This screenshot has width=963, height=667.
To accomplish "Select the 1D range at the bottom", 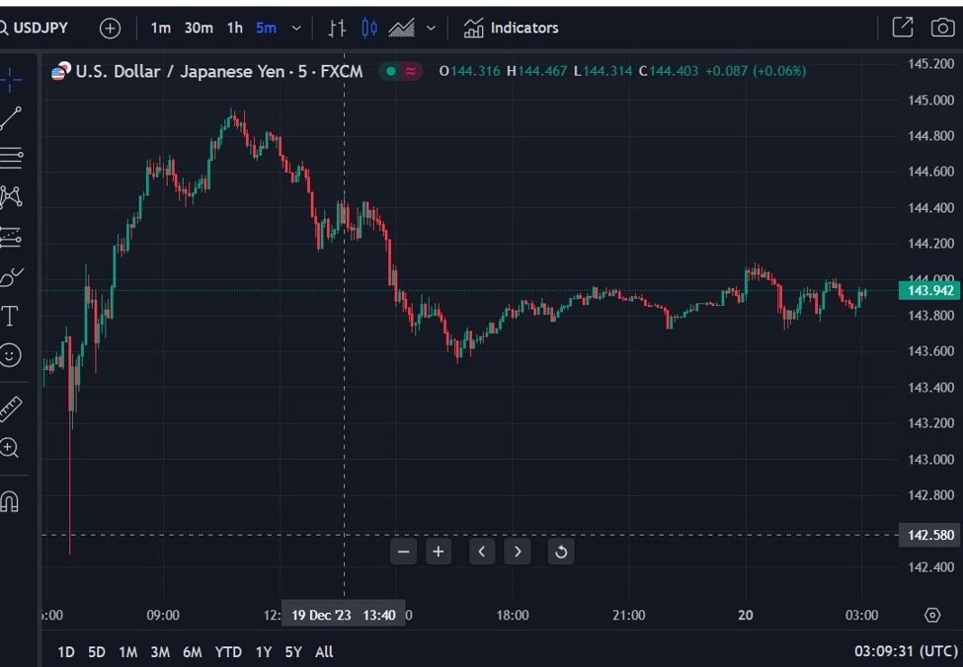I will pos(66,652).
